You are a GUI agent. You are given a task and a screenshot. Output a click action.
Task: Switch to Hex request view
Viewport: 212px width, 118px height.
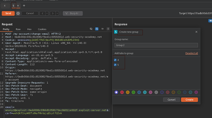(x=29, y=29)
